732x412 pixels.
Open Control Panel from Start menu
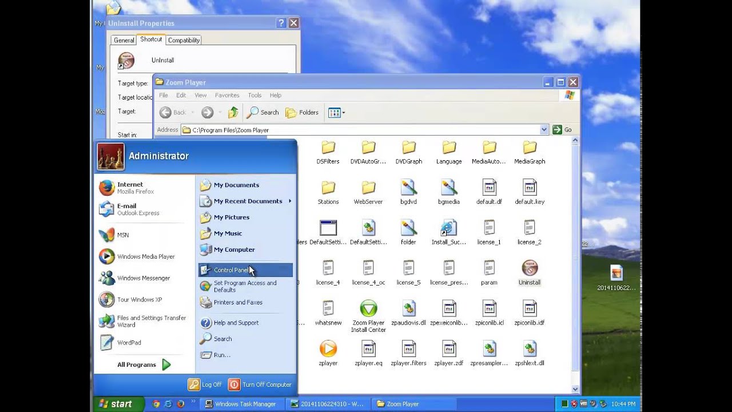245,270
